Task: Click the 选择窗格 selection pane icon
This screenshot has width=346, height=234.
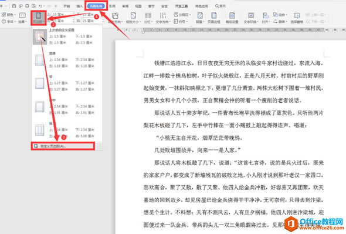Action: [x=297, y=15]
